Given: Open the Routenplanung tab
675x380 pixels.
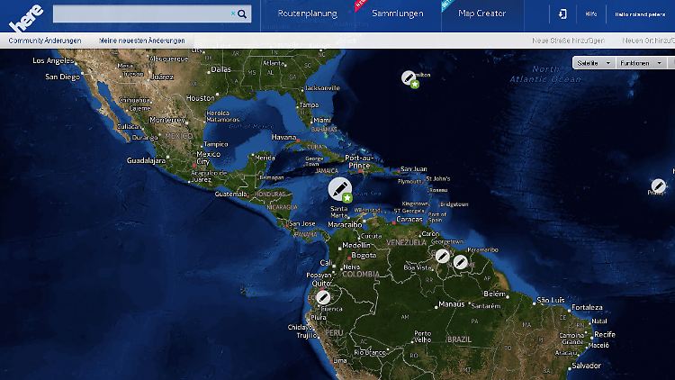Looking at the screenshot, I should 308,14.
